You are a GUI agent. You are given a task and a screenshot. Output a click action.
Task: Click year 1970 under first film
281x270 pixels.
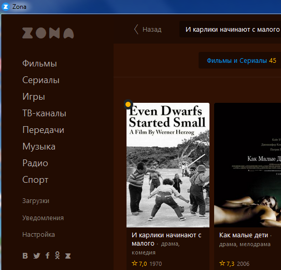156,264
